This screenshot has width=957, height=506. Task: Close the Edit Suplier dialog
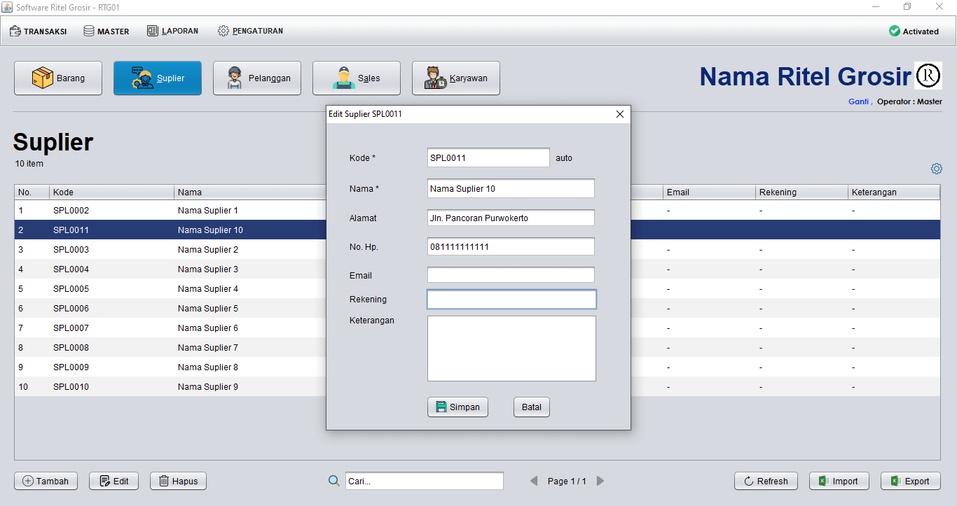click(619, 114)
